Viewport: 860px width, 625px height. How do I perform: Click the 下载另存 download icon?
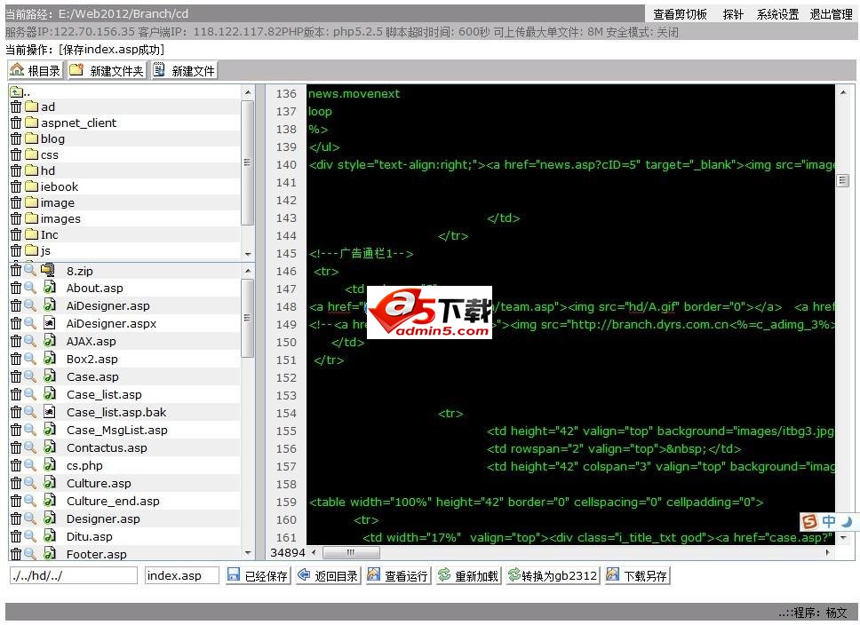pos(611,574)
